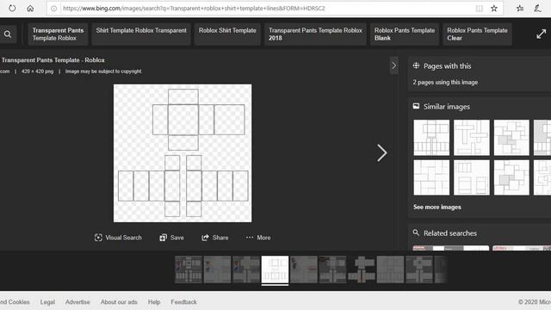
Task: Click the Visual Search button
Action: coord(118,238)
